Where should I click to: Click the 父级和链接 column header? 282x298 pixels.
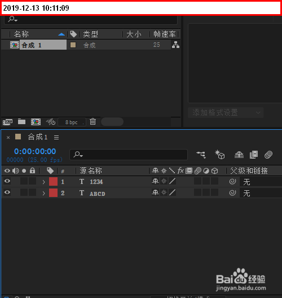tap(249, 170)
